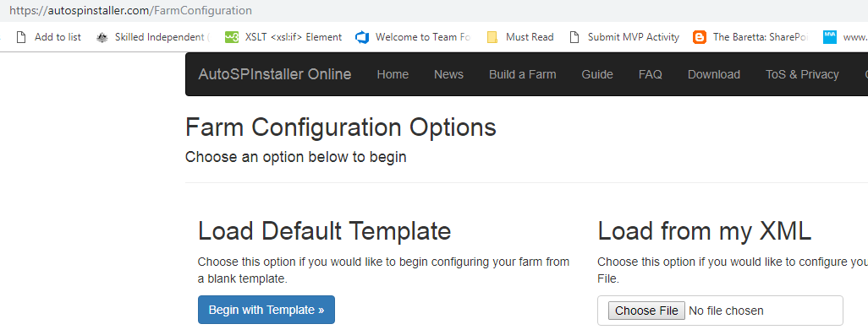Click the Add to list bookmark icon

click(x=21, y=37)
